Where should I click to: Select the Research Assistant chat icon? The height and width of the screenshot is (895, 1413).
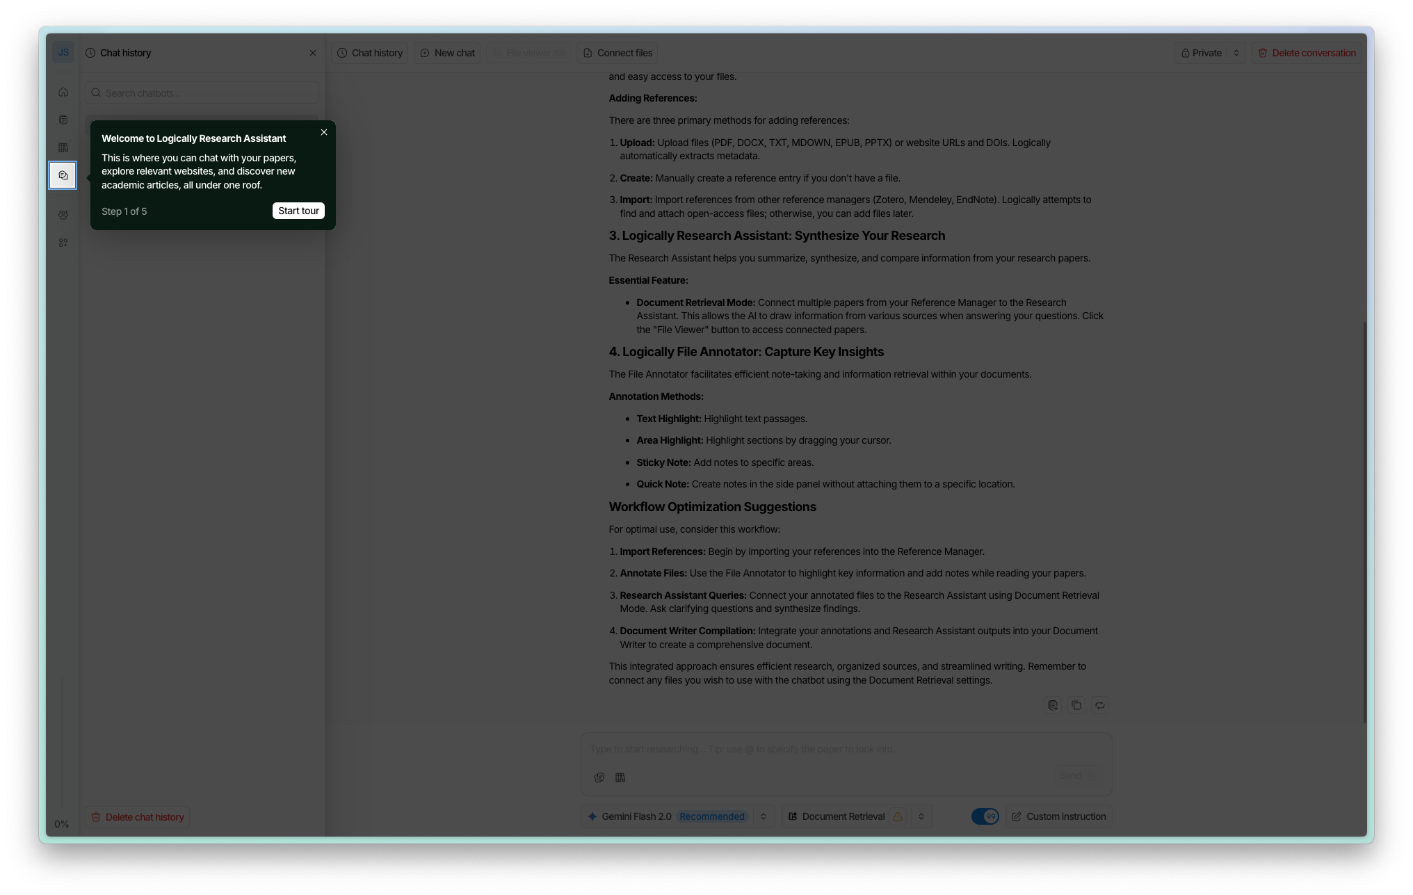(63, 175)
